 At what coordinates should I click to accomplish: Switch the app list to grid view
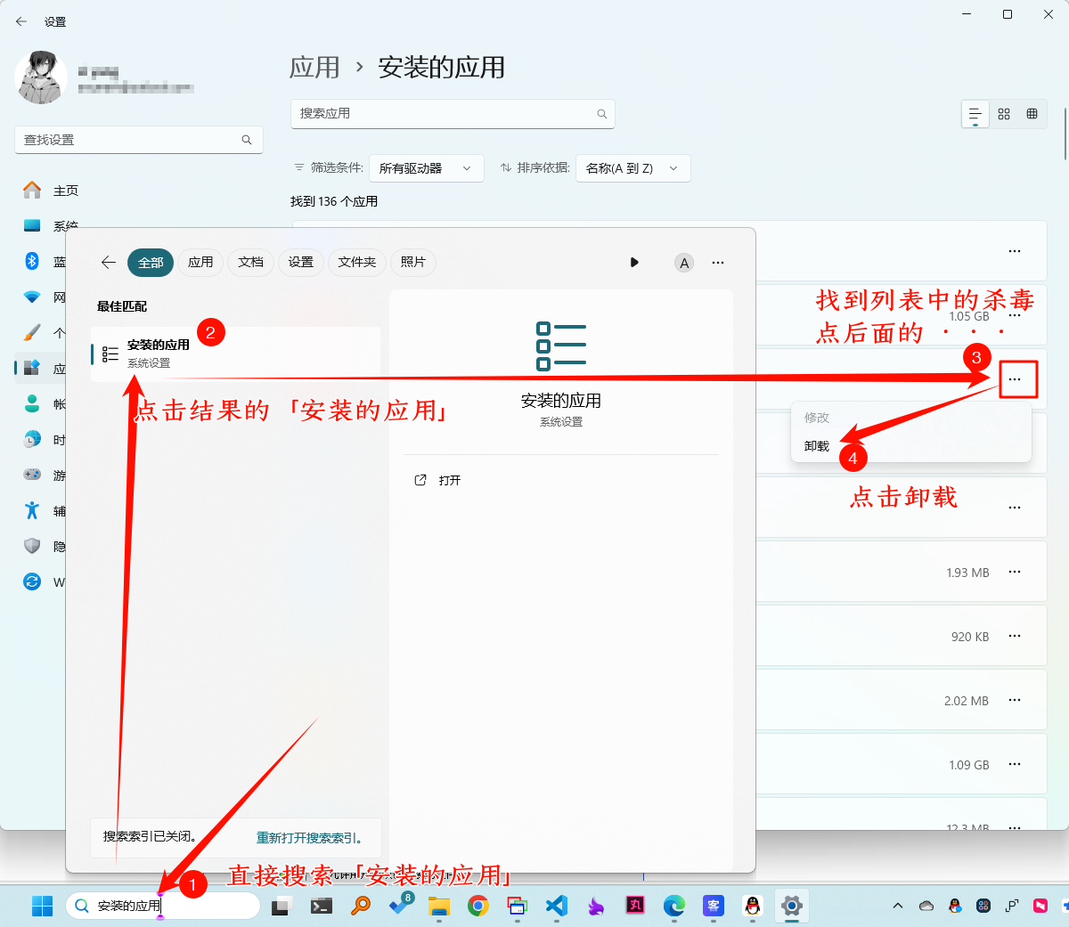pos(1004,114)
